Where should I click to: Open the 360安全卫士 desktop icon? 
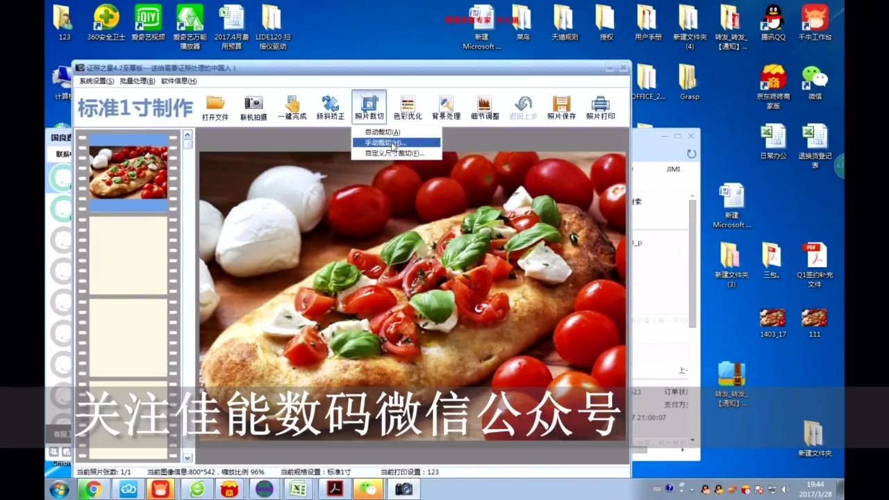click(x=107, y=22)
